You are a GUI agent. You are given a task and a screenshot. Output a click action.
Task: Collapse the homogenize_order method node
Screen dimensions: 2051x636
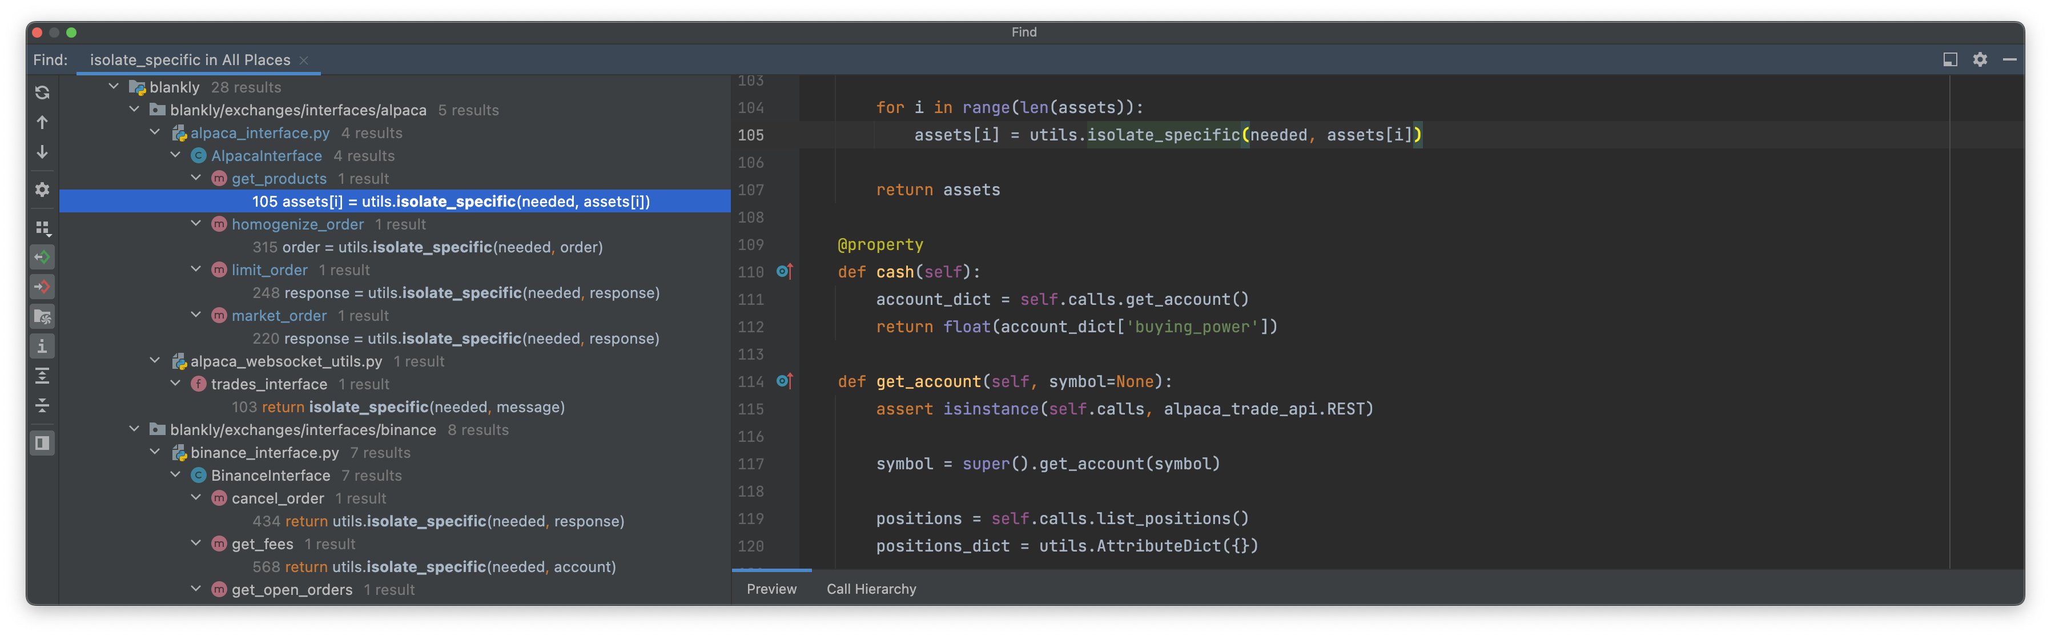point(196,224)
